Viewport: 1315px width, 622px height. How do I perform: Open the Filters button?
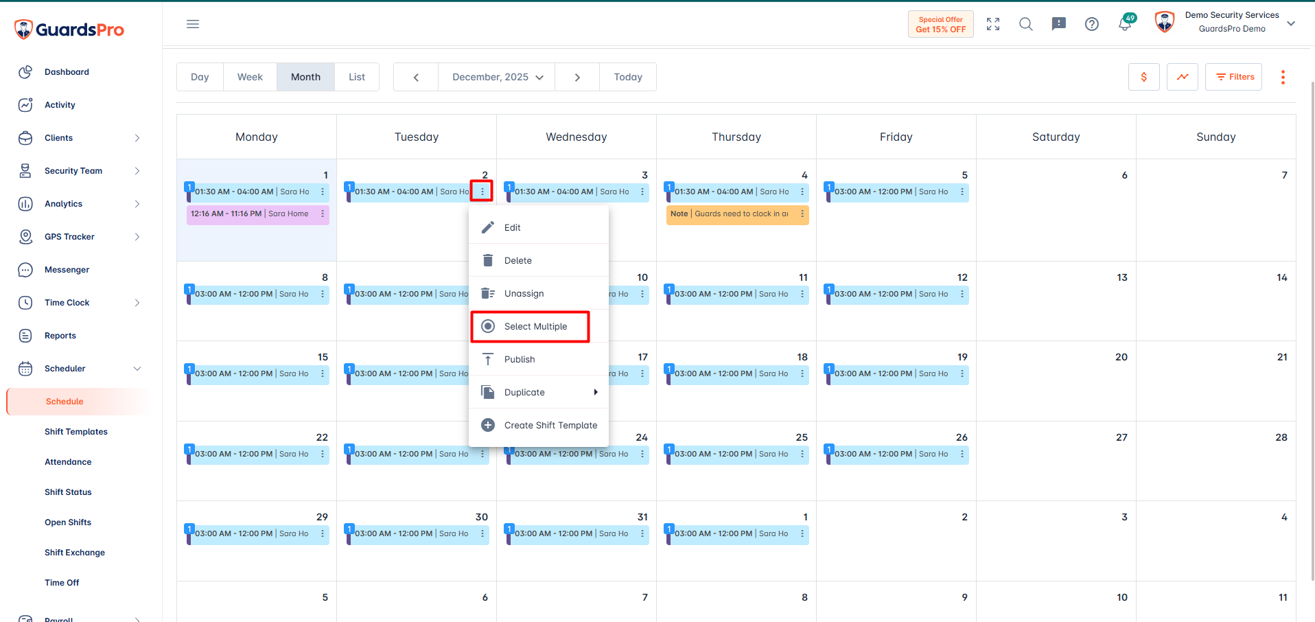pos(1234,77)
